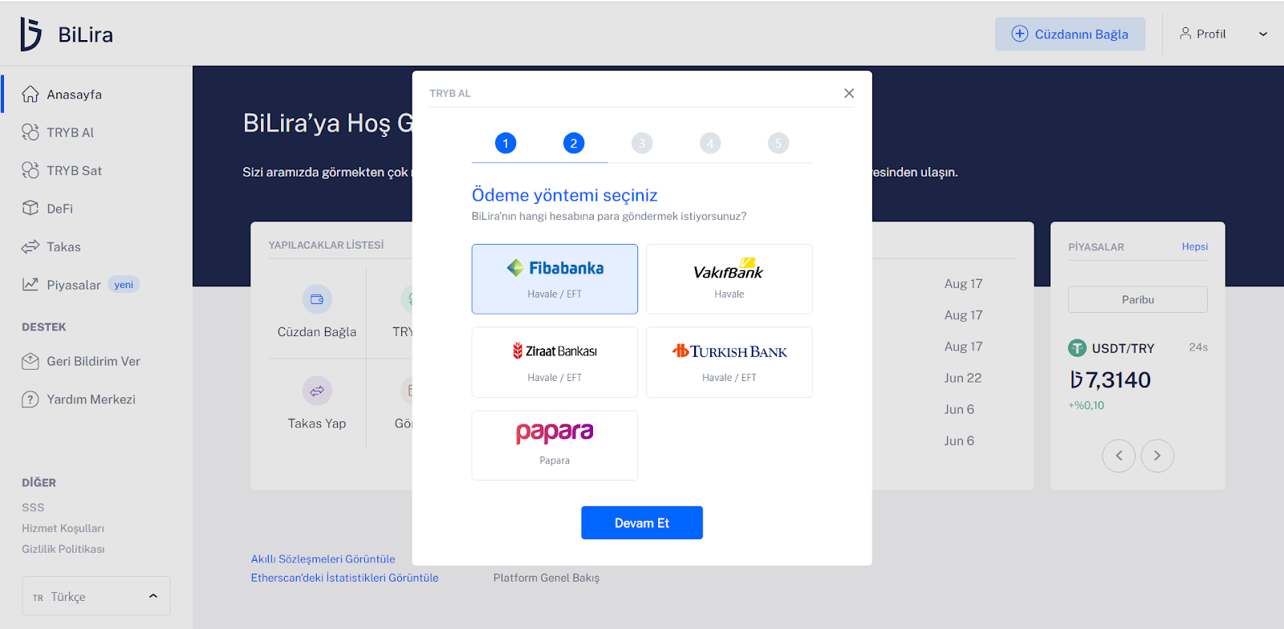The image size is (1284, 629).
Task: Open Hizmet Koşulları link
Action: (x=63, y=528)
